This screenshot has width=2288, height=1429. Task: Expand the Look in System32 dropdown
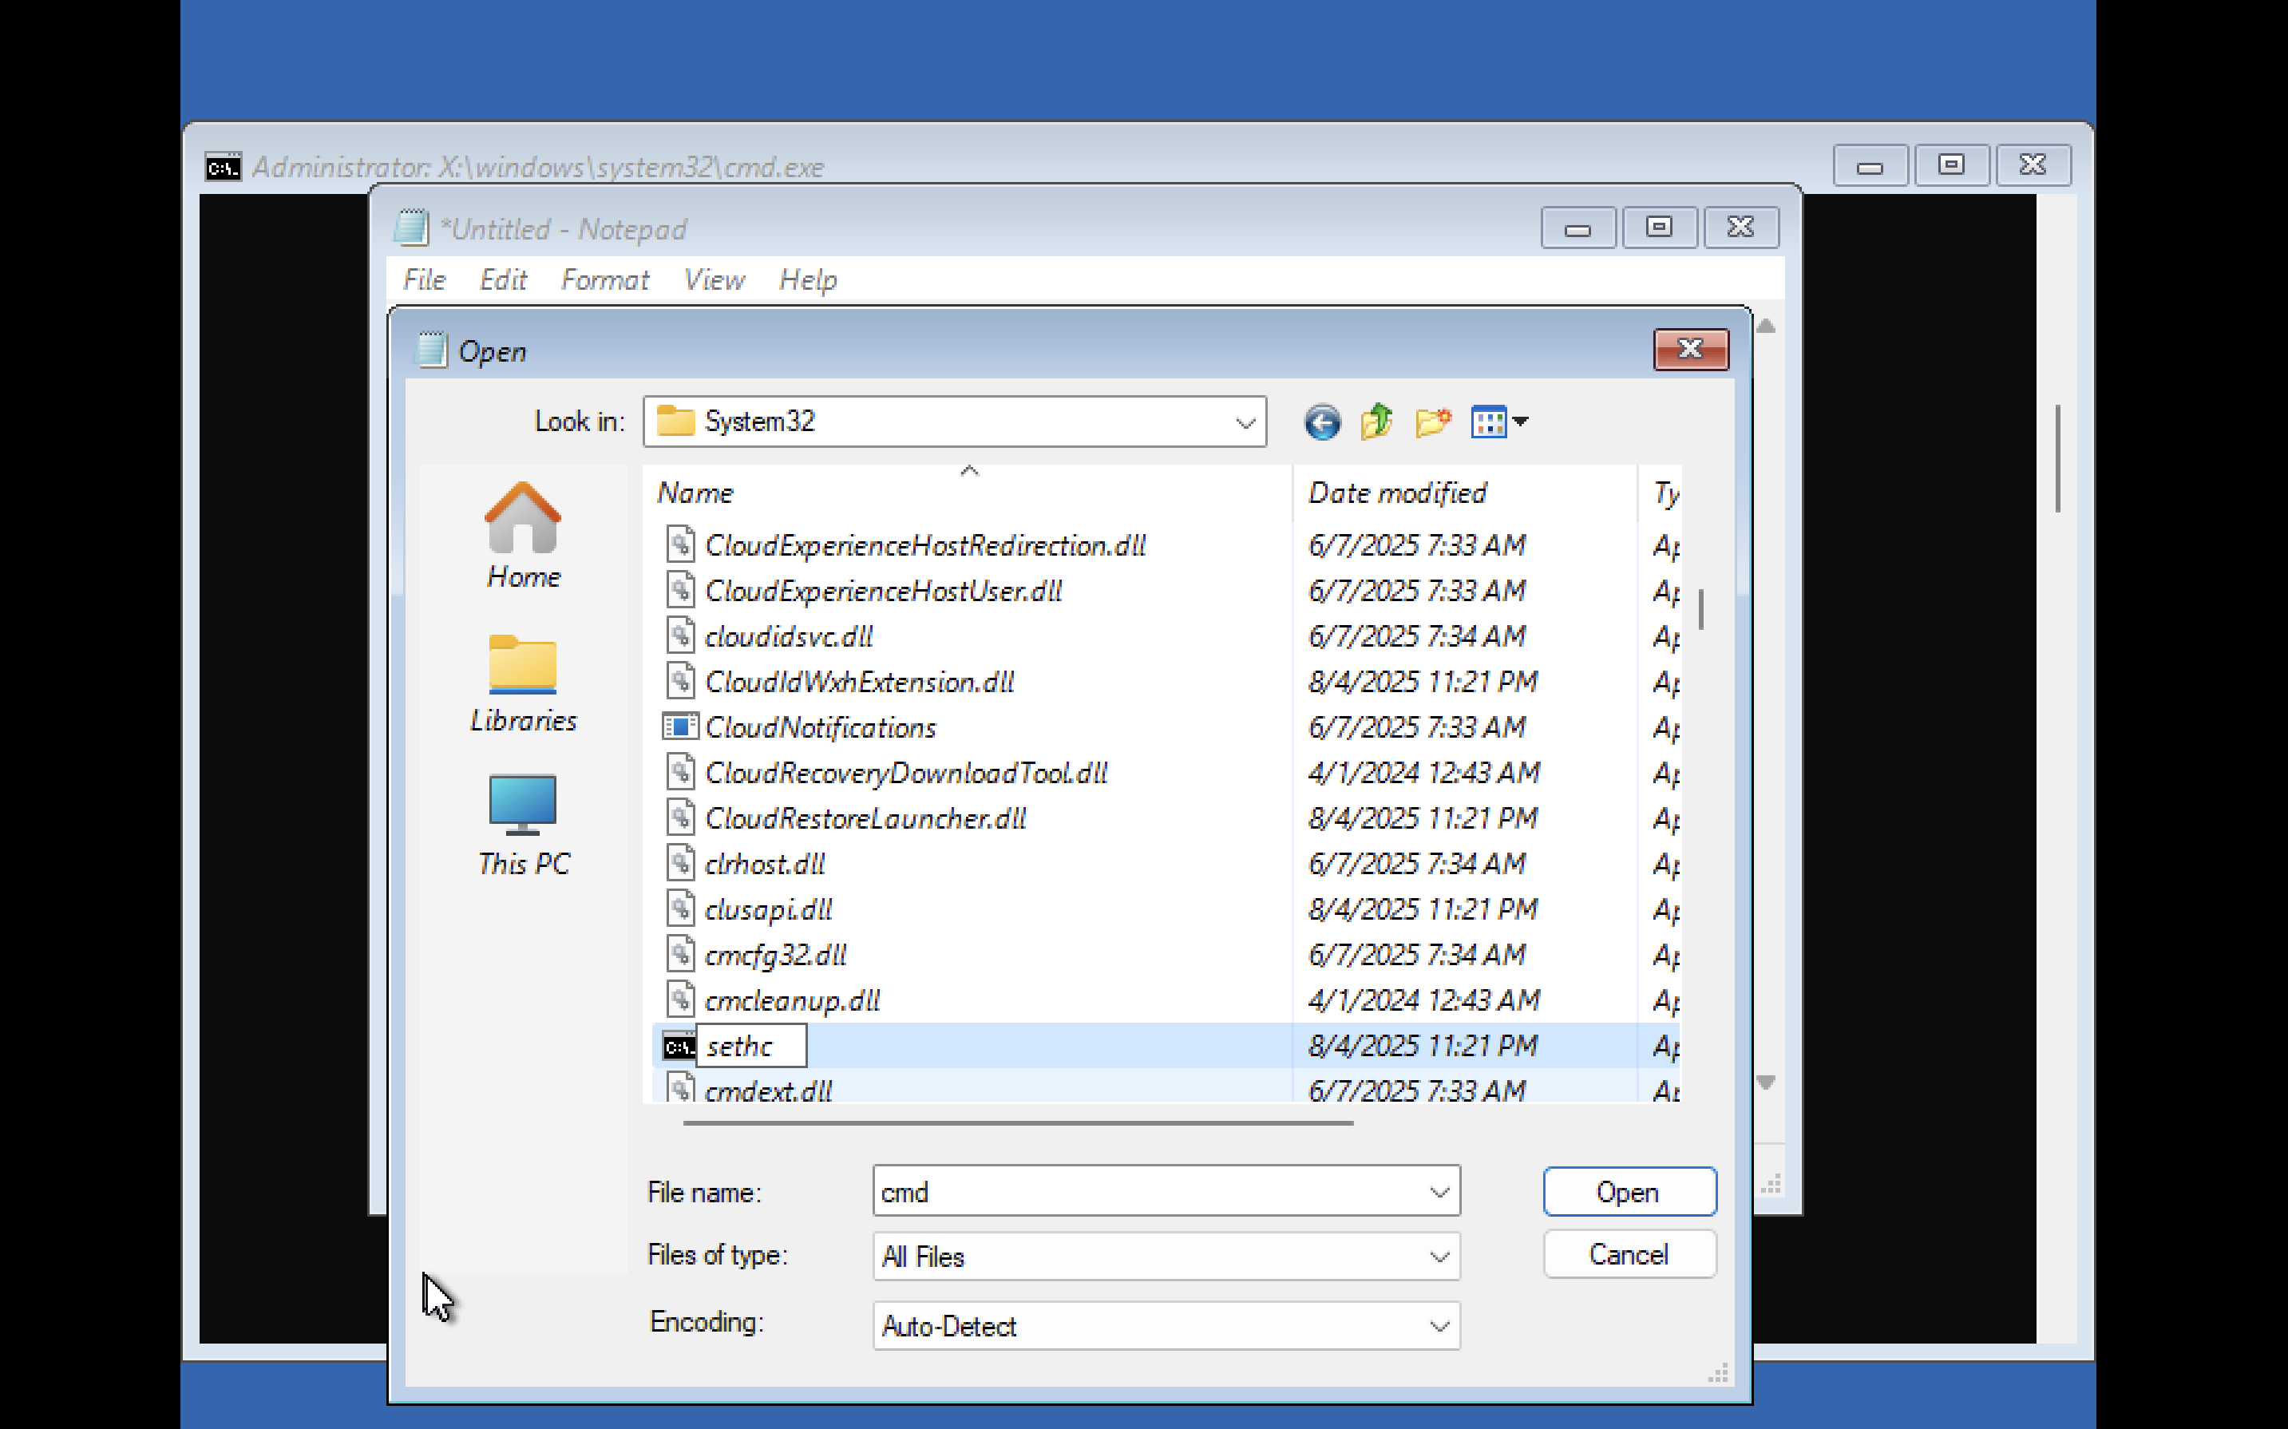tap(1245, 422)
